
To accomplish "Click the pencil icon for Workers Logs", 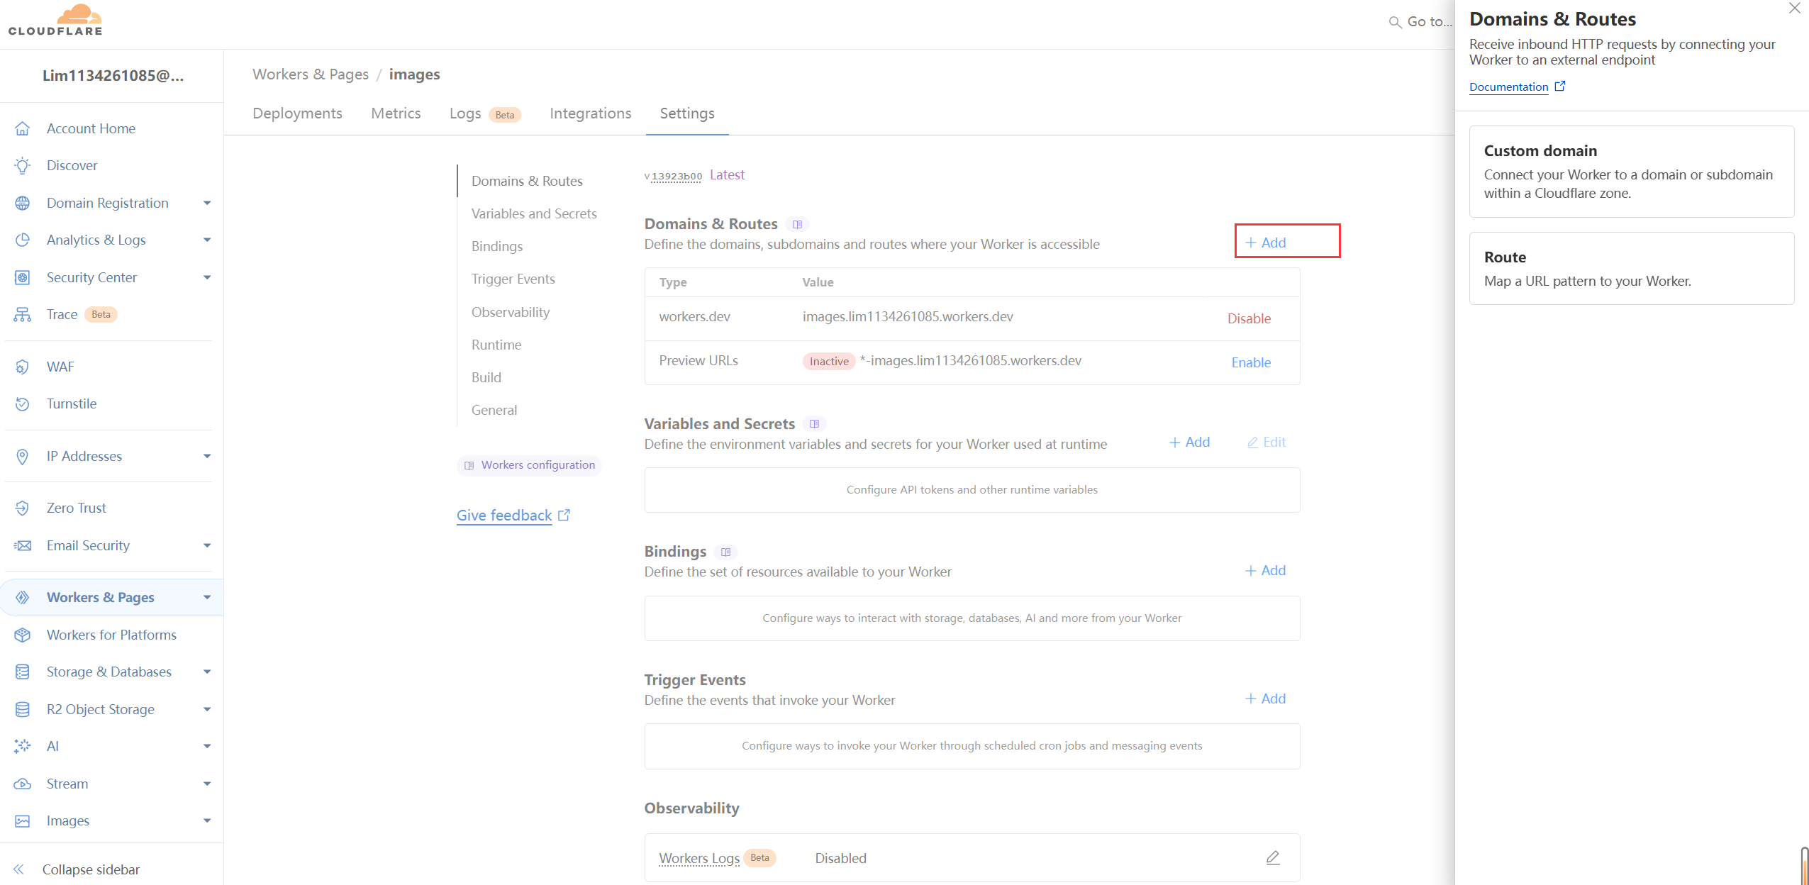I will pyautogui.click(x=1273, y=858).
